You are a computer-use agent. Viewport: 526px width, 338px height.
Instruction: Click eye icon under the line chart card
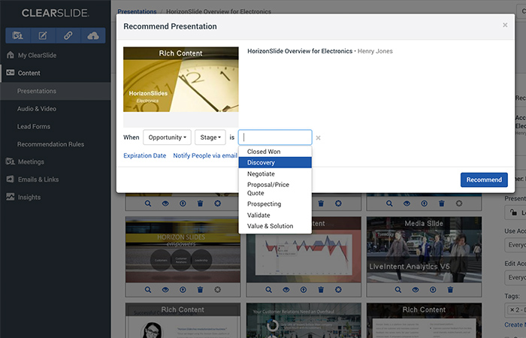[x=286, y=290]
